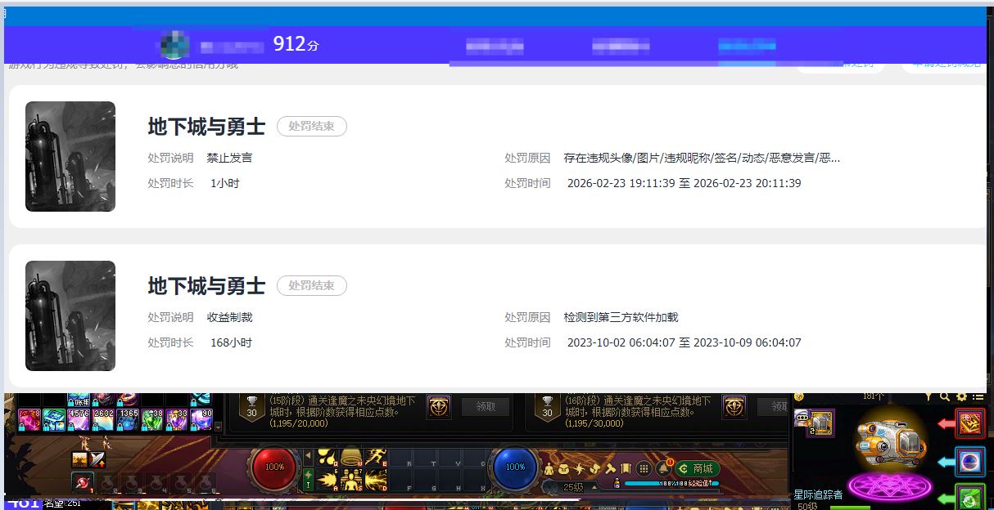This screenshot has width=994, height=510.
Task: Click the 2023-10-02 penalty time range
Action: pos(685,342)
